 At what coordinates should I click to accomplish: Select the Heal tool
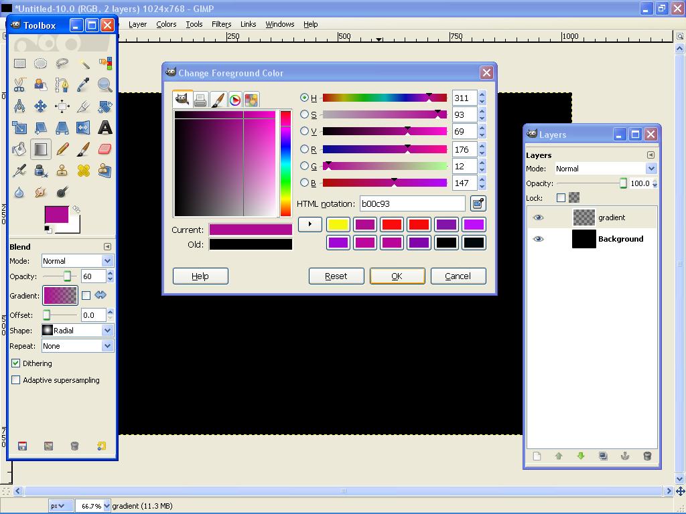(x=84, y=171)
